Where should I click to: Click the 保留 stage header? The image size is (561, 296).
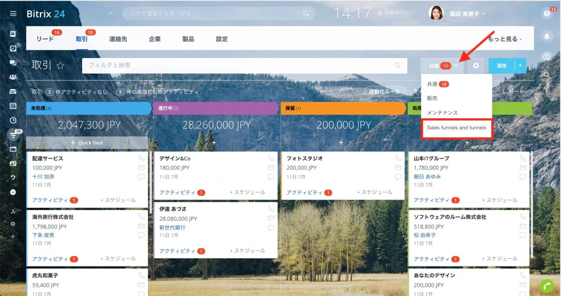click(x=343, y=108)
